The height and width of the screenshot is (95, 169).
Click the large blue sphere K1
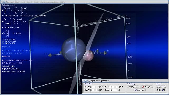(74, 49)
